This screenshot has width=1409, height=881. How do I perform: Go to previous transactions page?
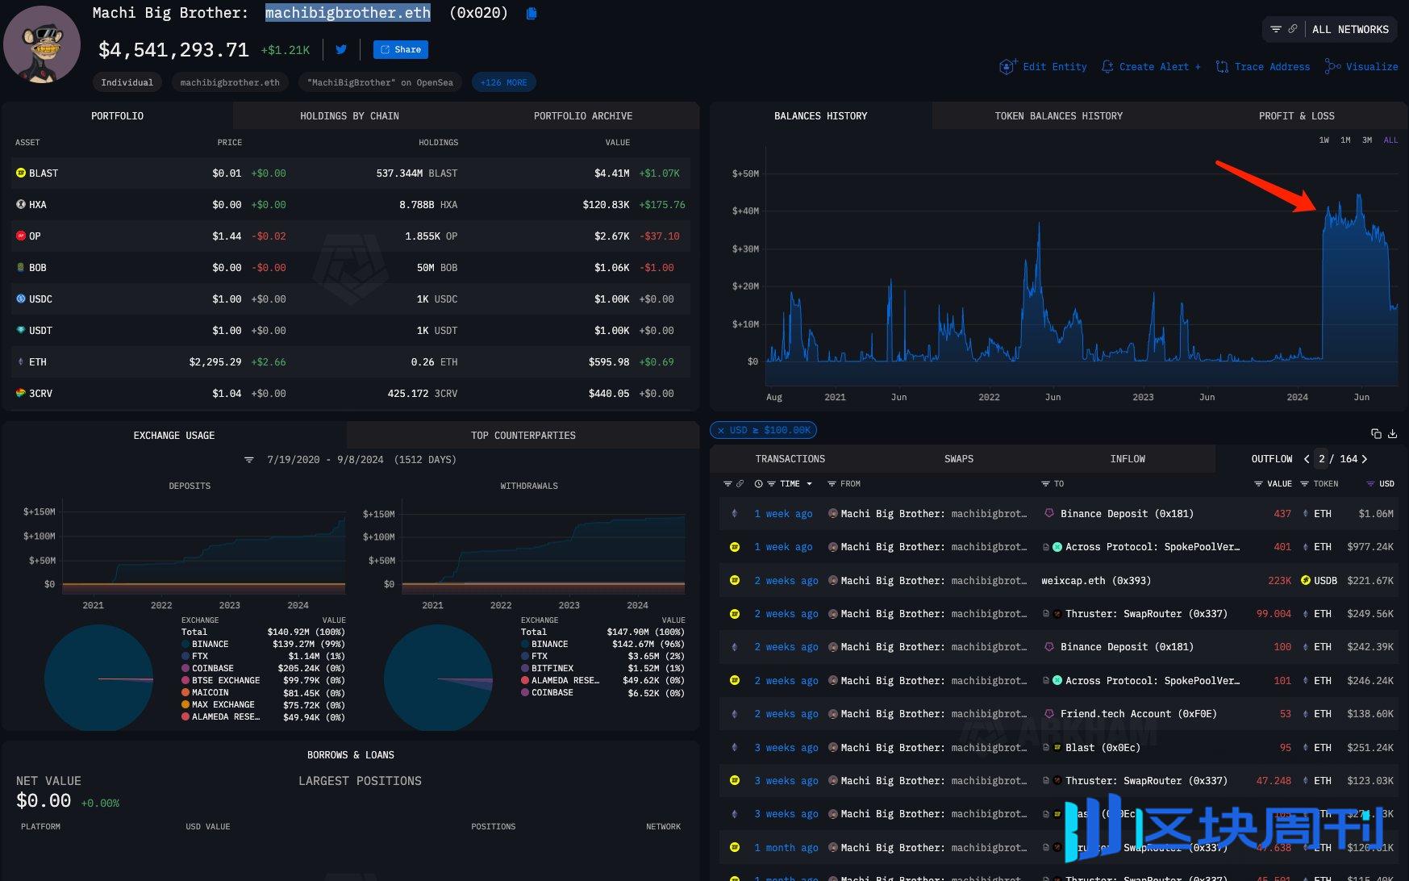[x=1306, y=459]
